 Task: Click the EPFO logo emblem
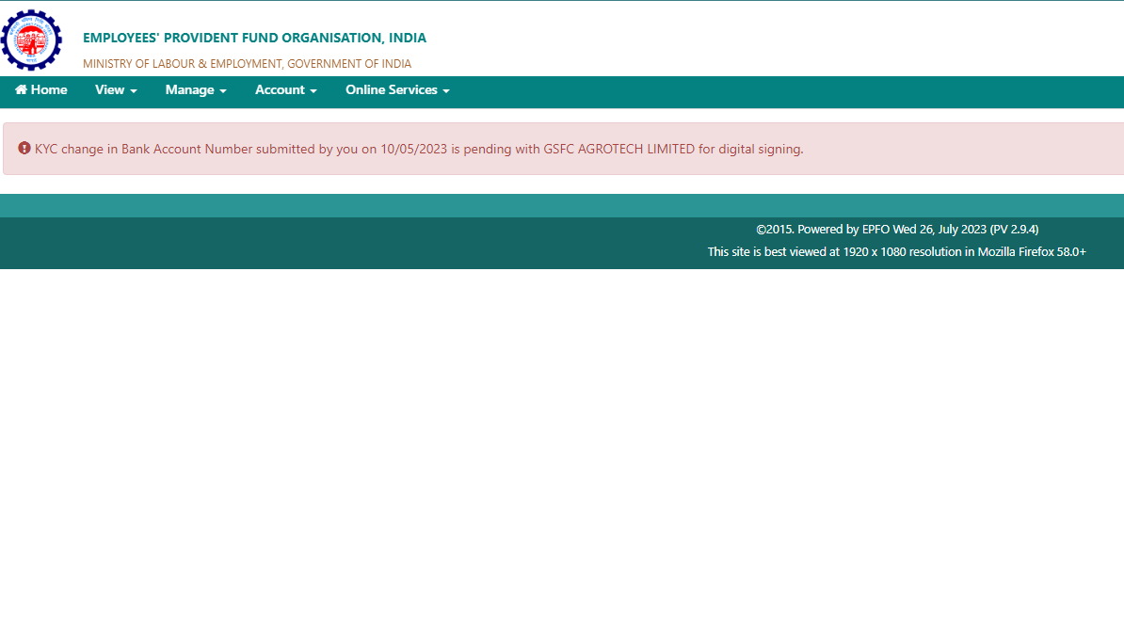pos(32,40)
